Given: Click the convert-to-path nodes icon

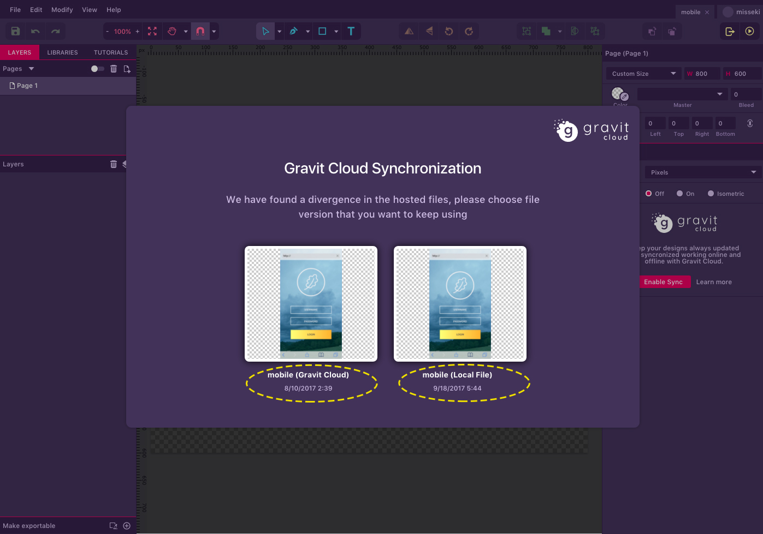Looking at the screenshot, I should click(595, 31).
